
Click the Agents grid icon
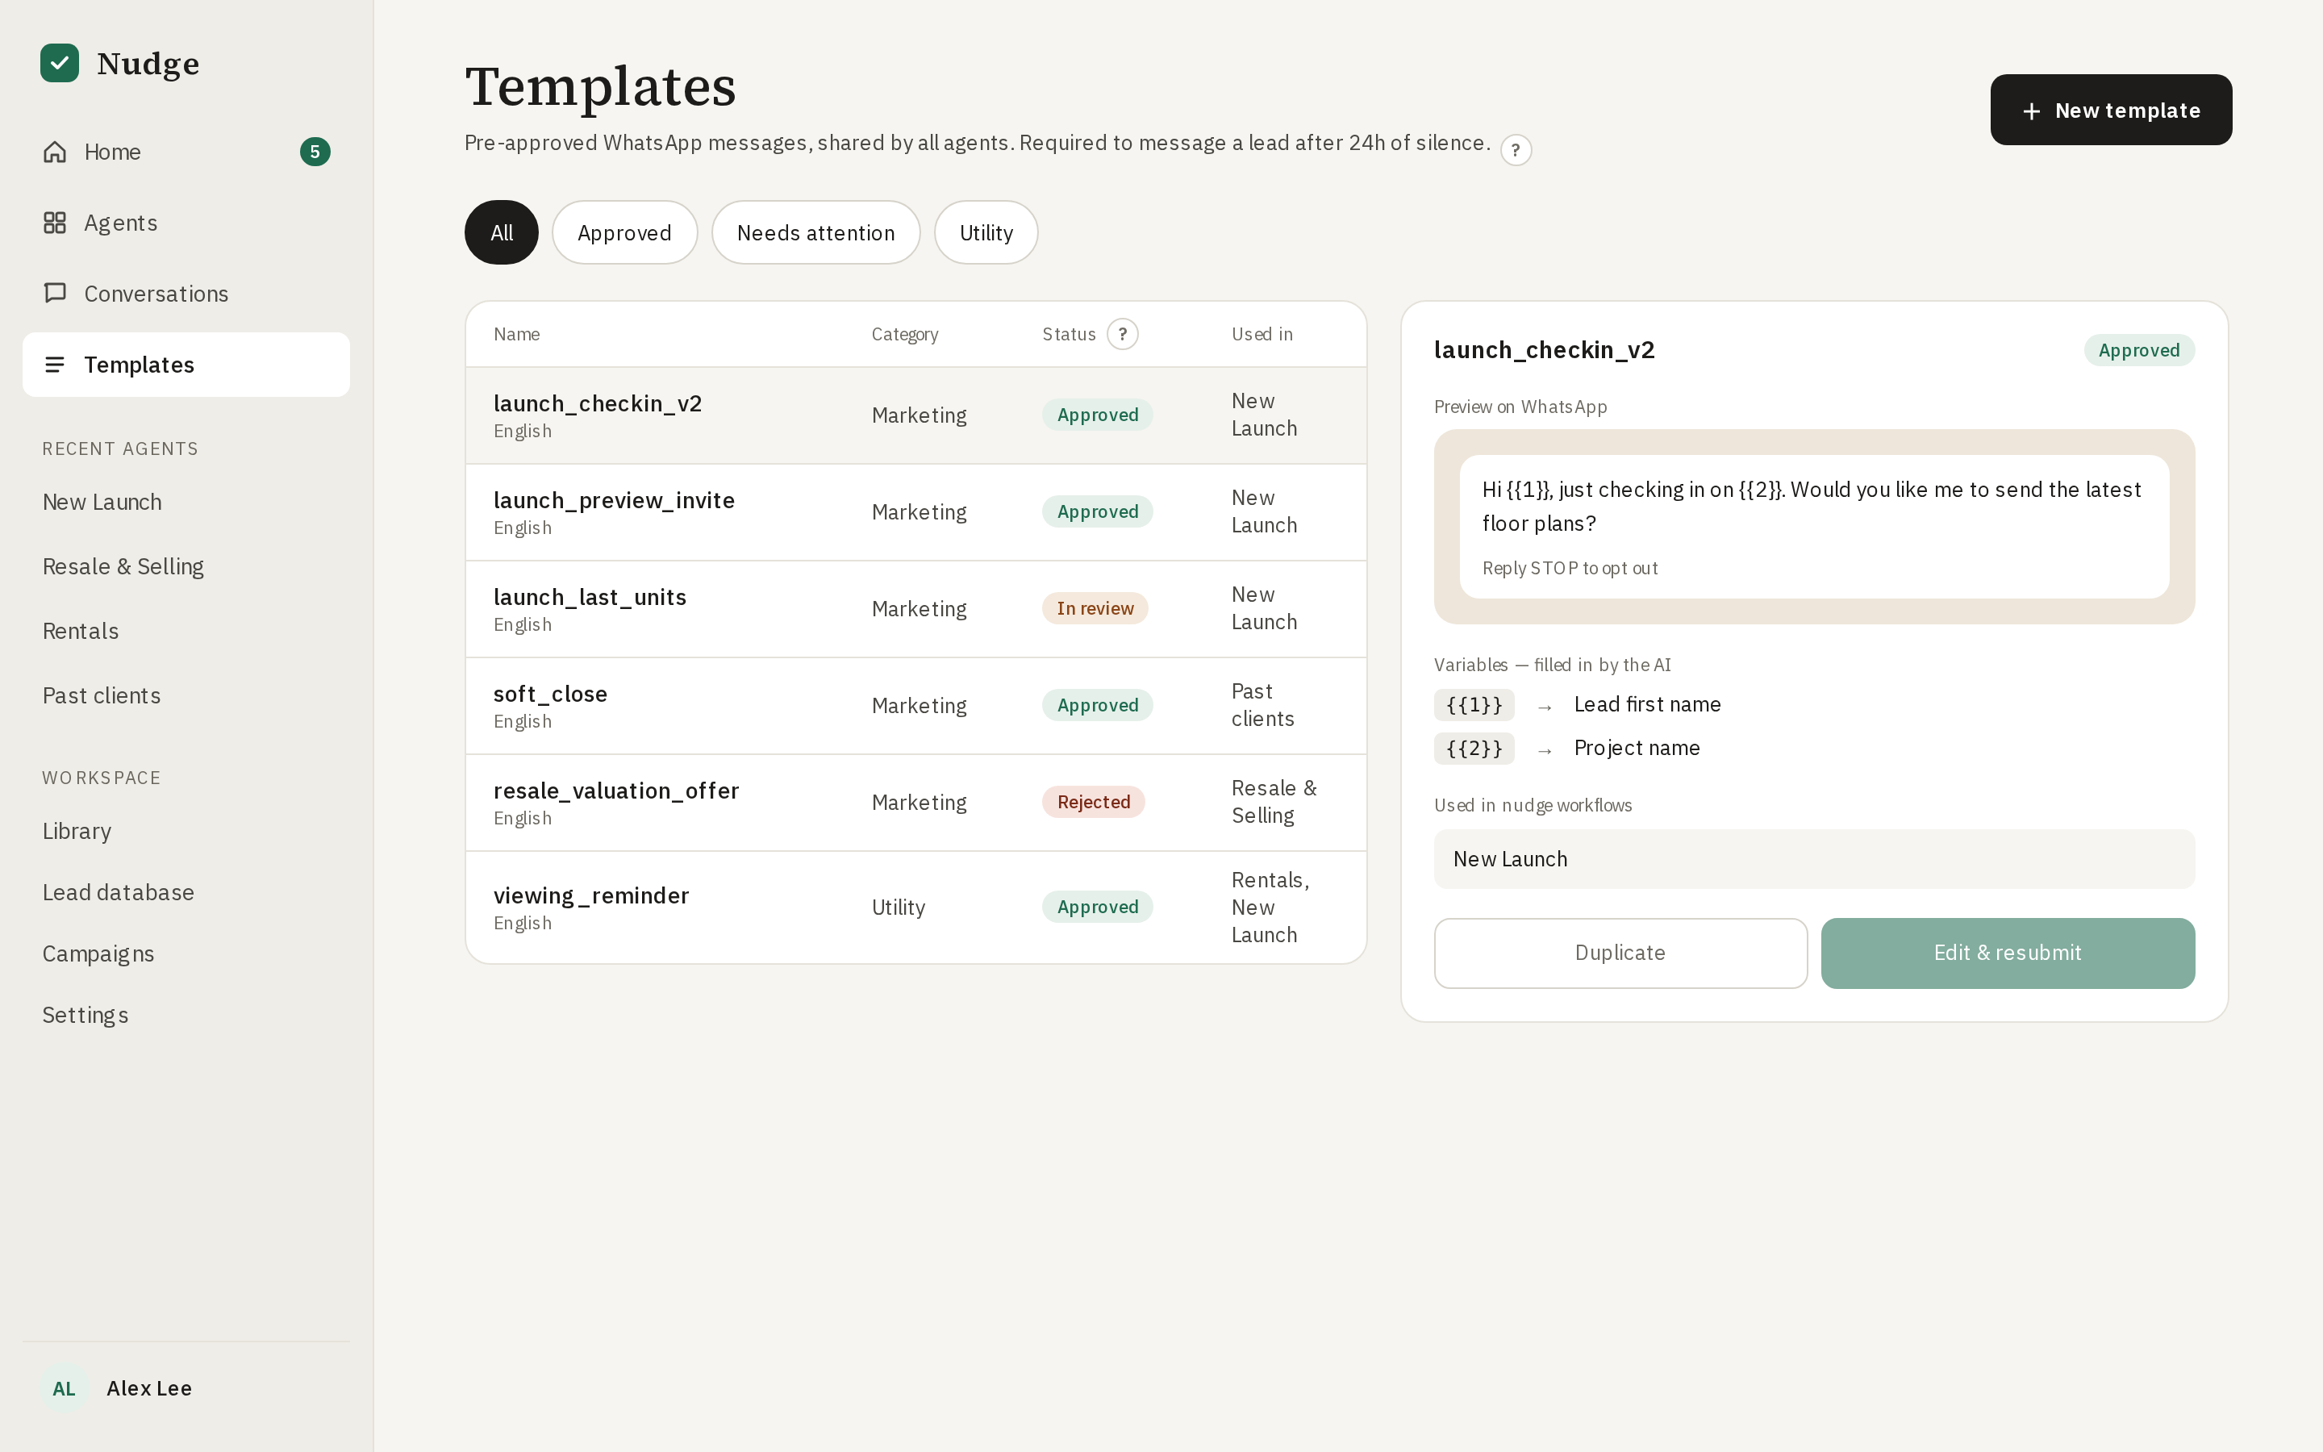pyautogui.click(x=55, y=223)
